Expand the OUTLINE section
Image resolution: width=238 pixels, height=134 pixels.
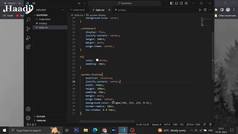tap(41, 117)
